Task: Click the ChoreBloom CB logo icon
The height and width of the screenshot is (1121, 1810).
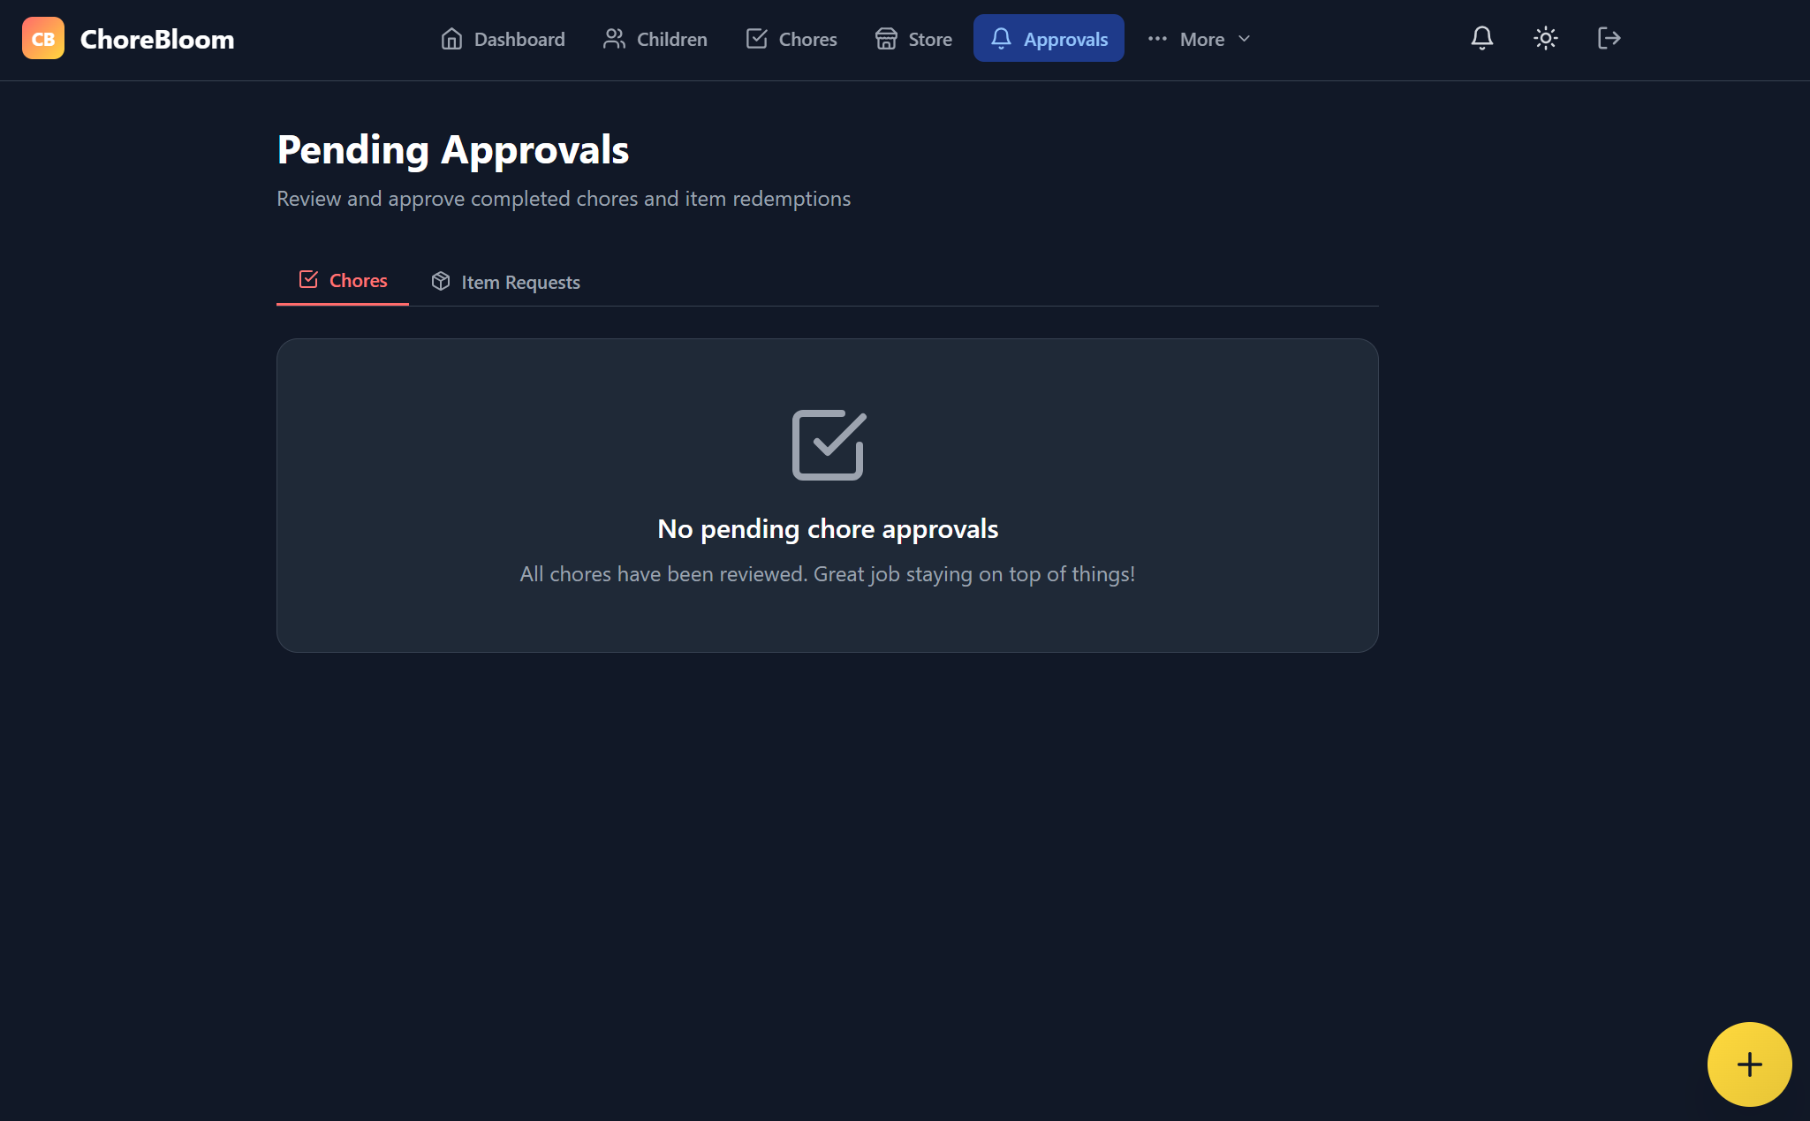Action: pos(42,39)
